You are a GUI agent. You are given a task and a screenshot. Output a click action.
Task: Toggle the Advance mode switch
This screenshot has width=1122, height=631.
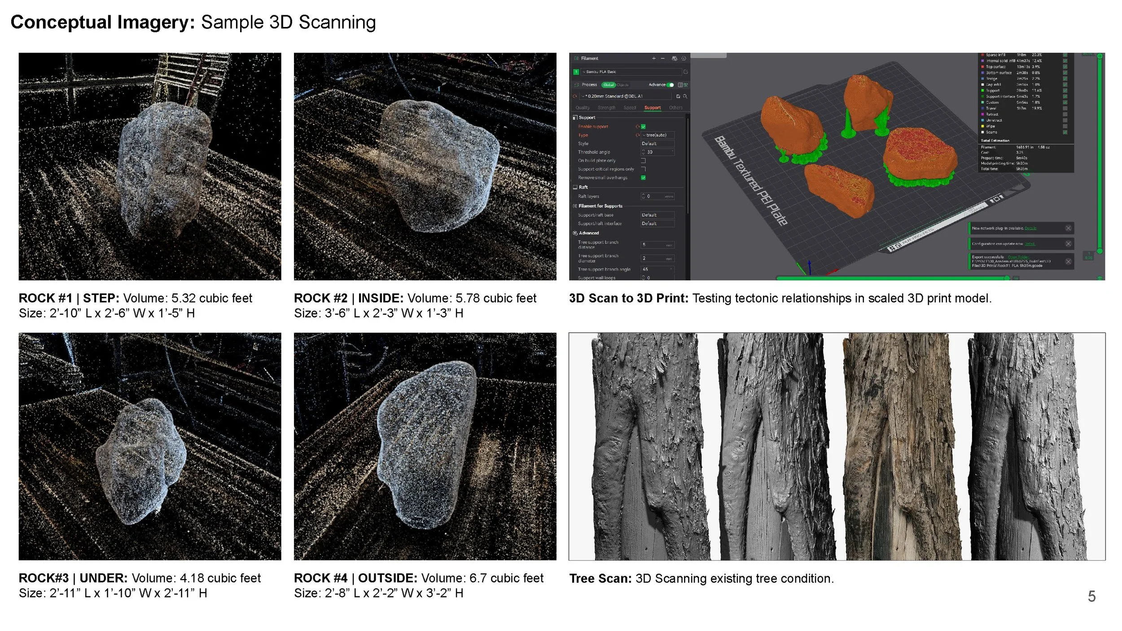(670, 85)
